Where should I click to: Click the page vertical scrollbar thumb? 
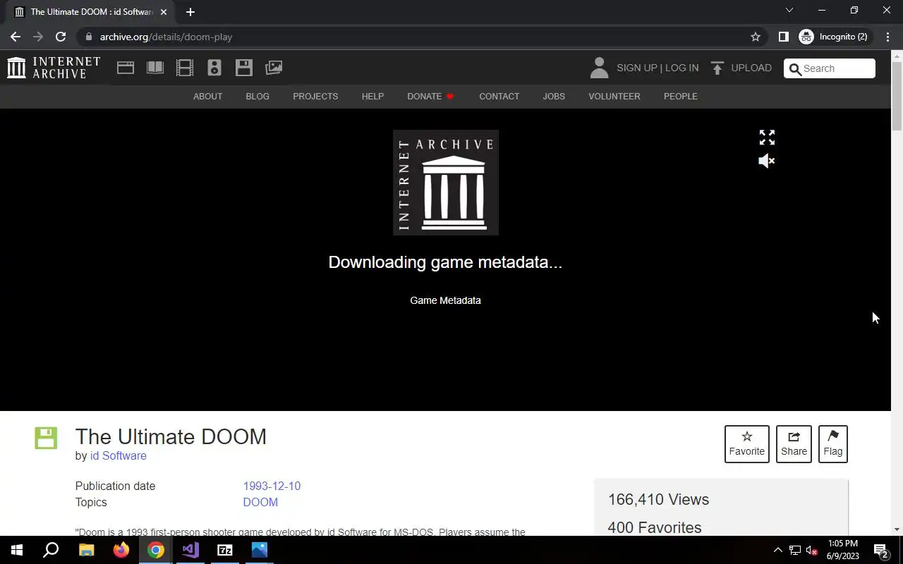(x=897, y=95)
